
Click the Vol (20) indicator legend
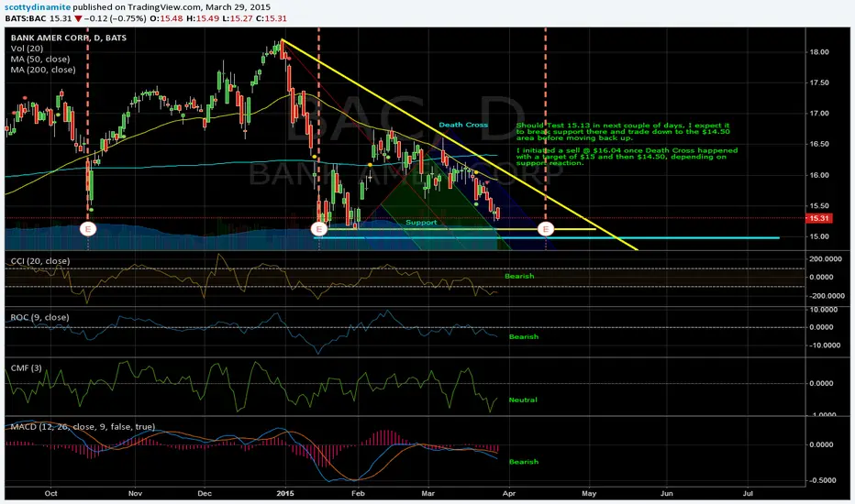point(27,49)
